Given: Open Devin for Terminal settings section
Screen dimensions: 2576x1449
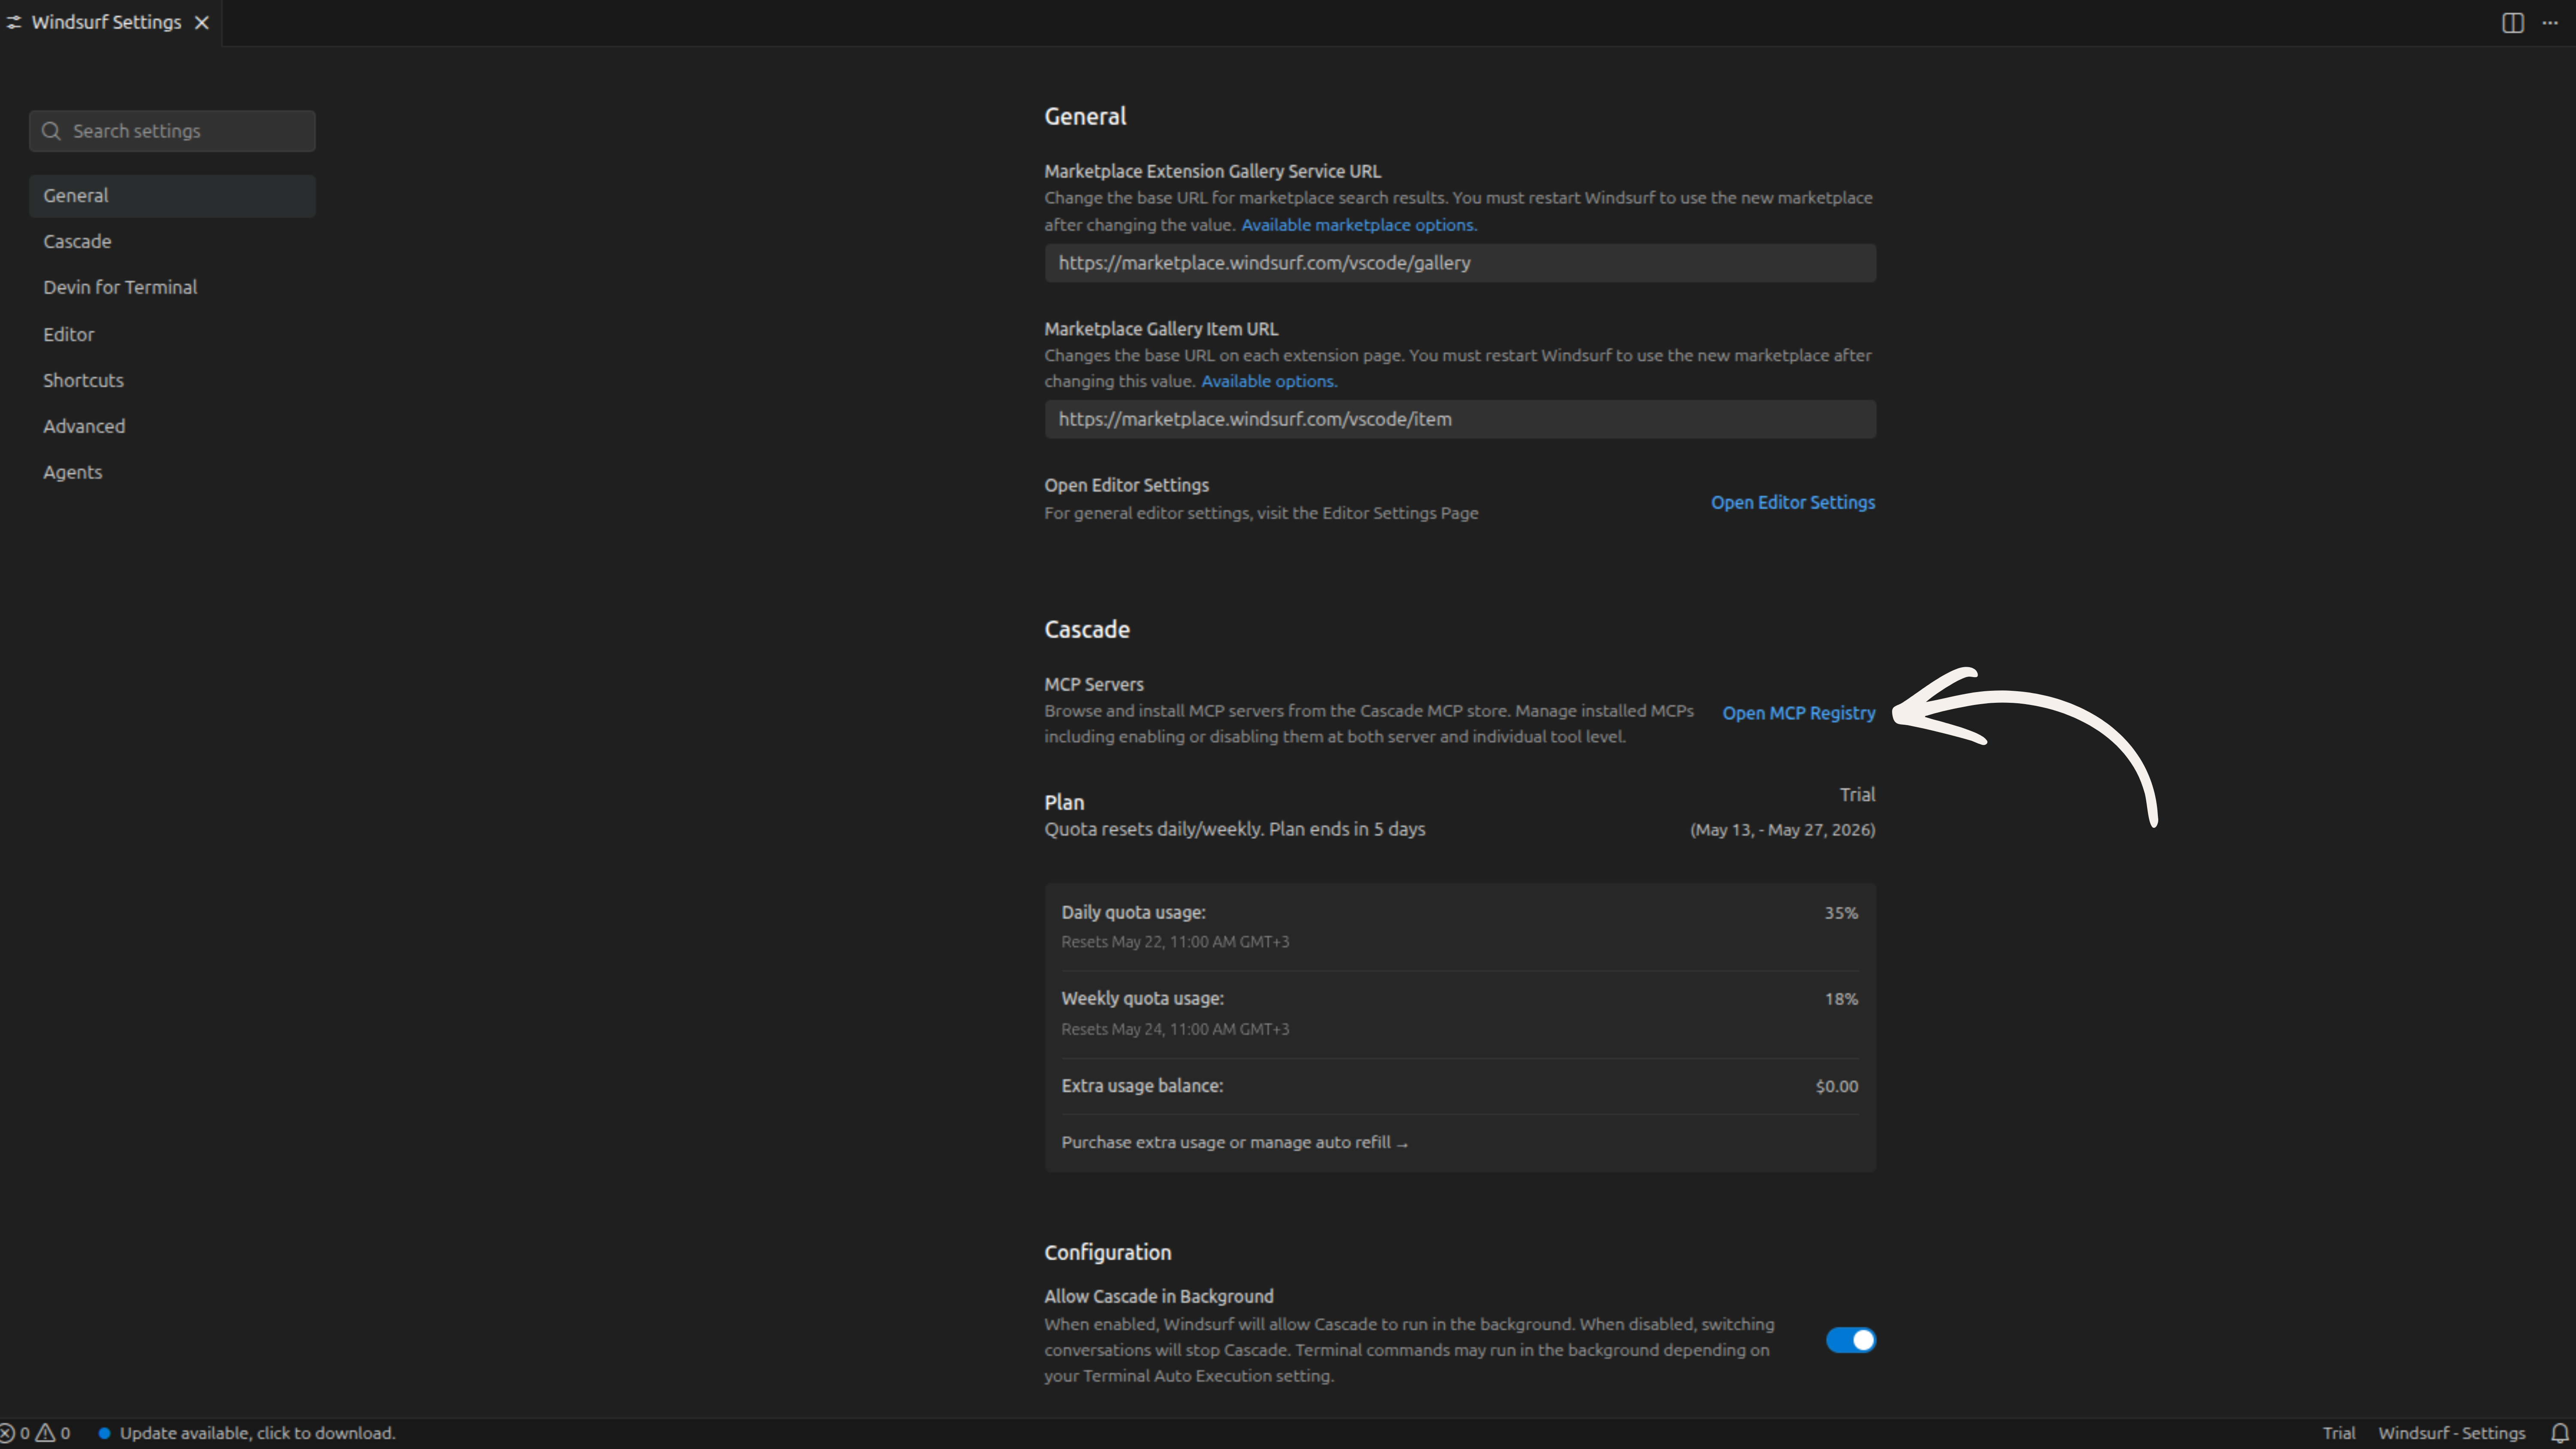Looking at the screenshot, I should (172, 288).
